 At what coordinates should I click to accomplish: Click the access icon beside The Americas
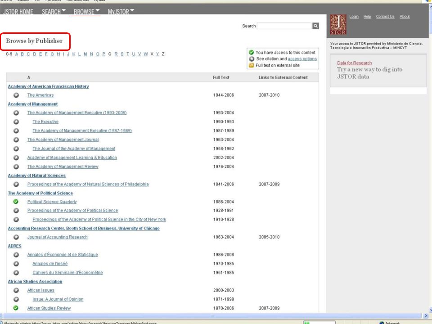click(x=16, y=95)
